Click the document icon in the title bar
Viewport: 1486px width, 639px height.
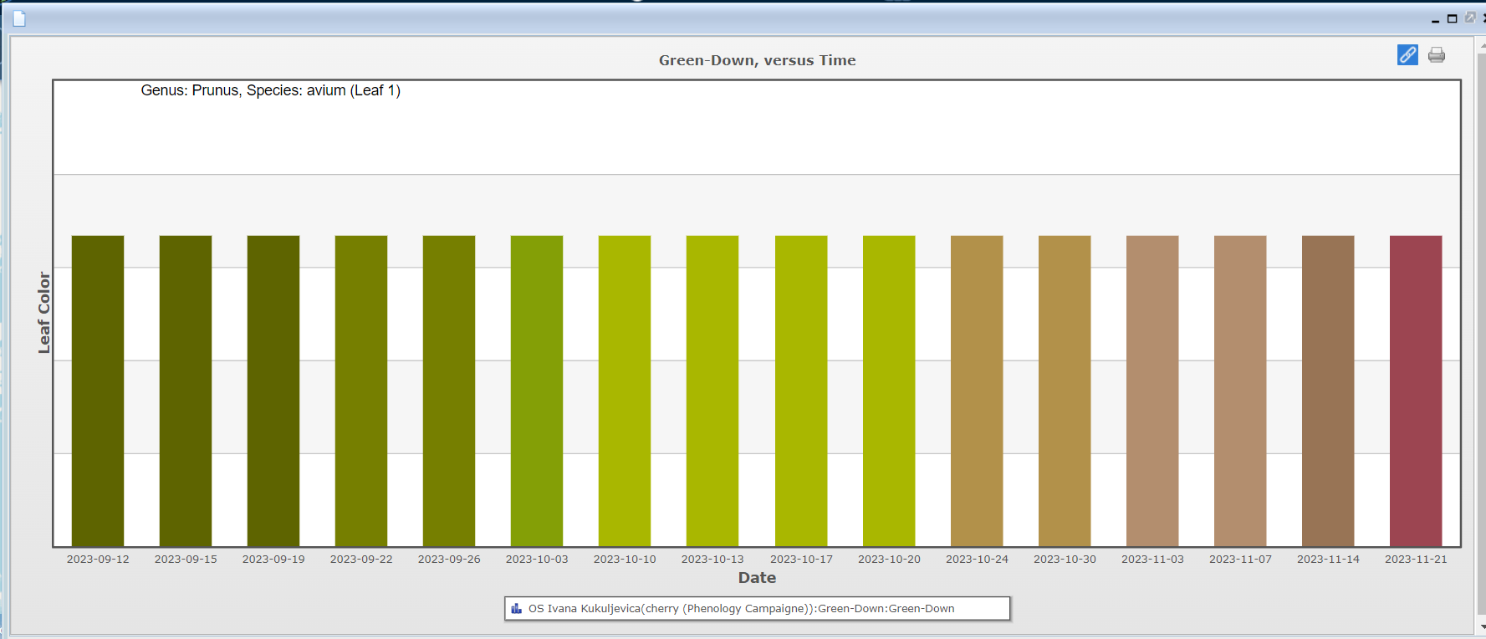19,18
